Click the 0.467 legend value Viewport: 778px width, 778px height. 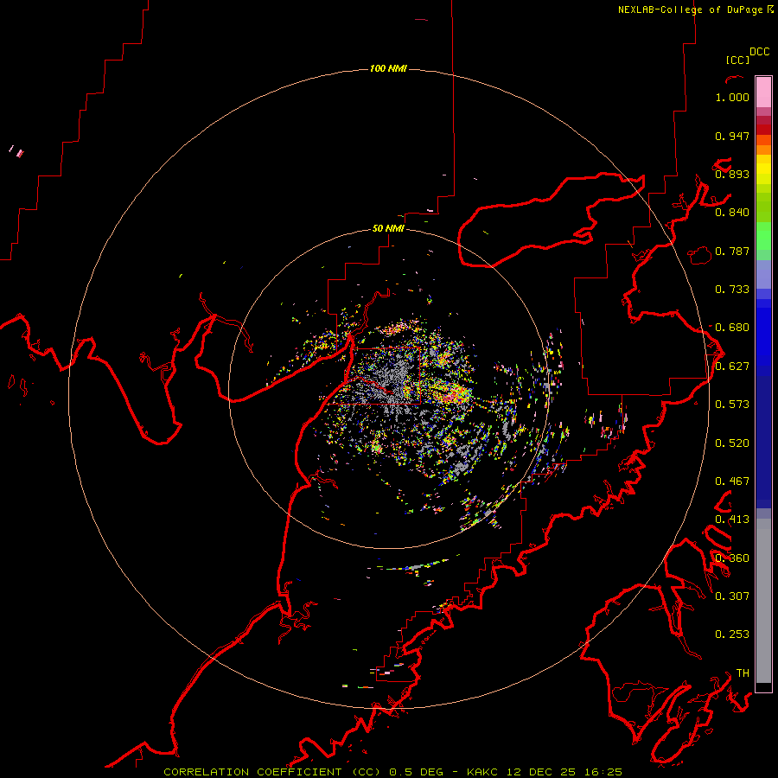[x=732, y=481]
